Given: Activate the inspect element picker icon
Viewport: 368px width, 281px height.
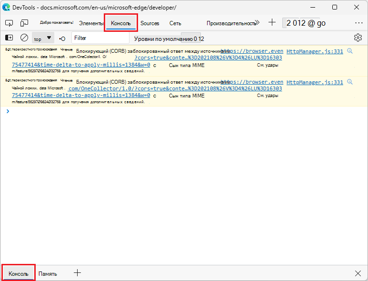Looking at the screenshot, I should pyautogui.click(x=9, y=23).
